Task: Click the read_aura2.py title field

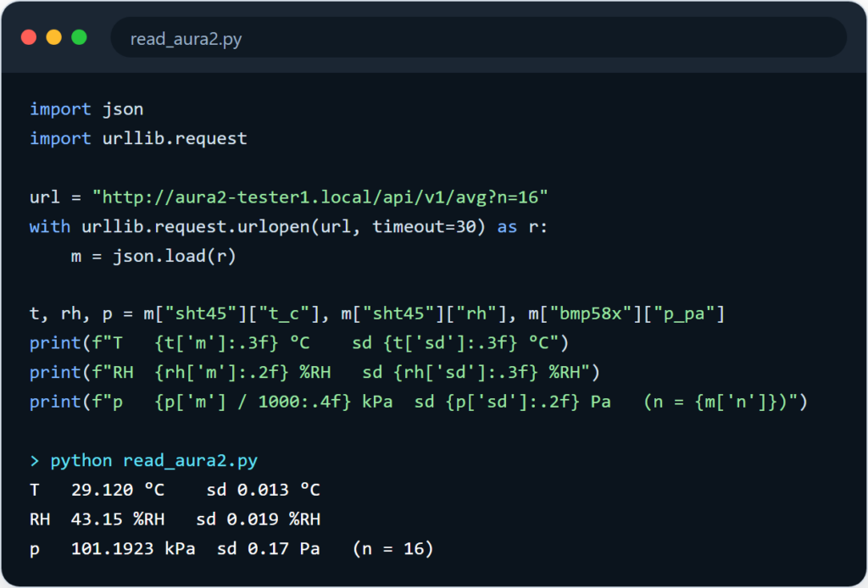Action: point(478,37)
